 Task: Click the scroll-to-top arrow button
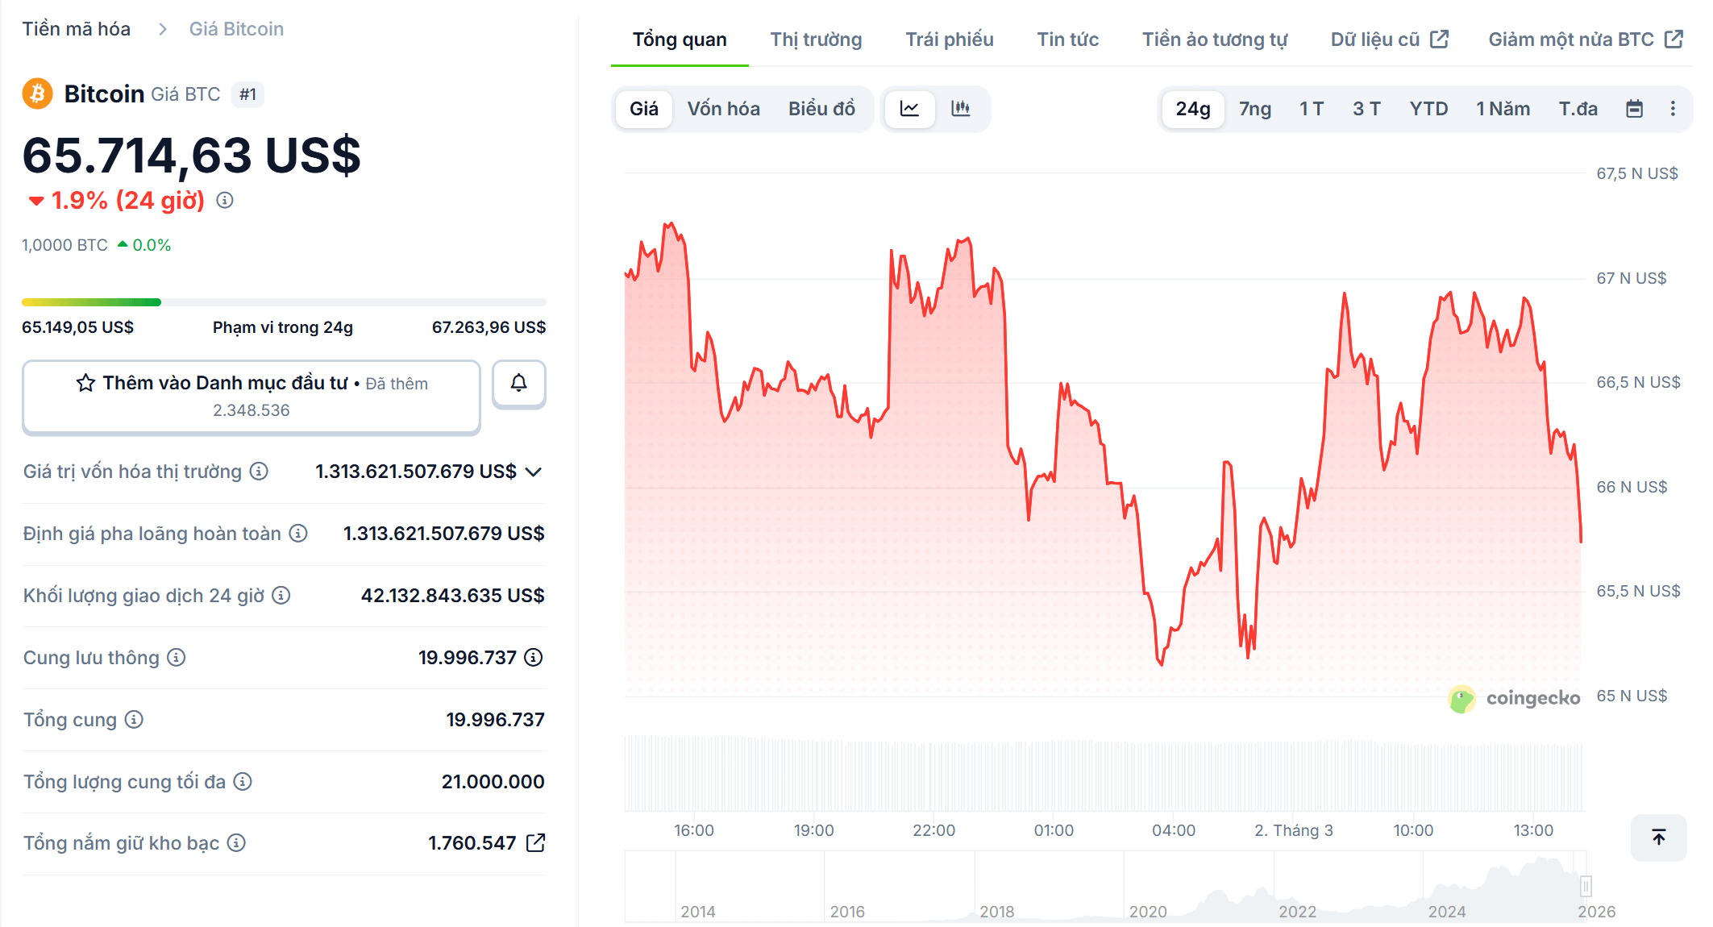point(1658,838)
